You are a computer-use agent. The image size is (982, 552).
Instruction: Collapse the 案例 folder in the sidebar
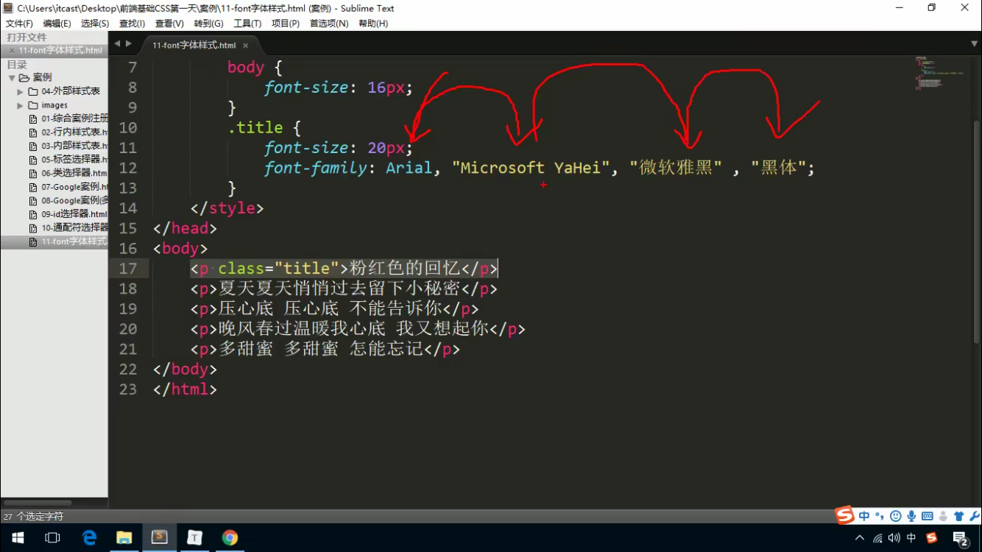[x=12, y=78]
